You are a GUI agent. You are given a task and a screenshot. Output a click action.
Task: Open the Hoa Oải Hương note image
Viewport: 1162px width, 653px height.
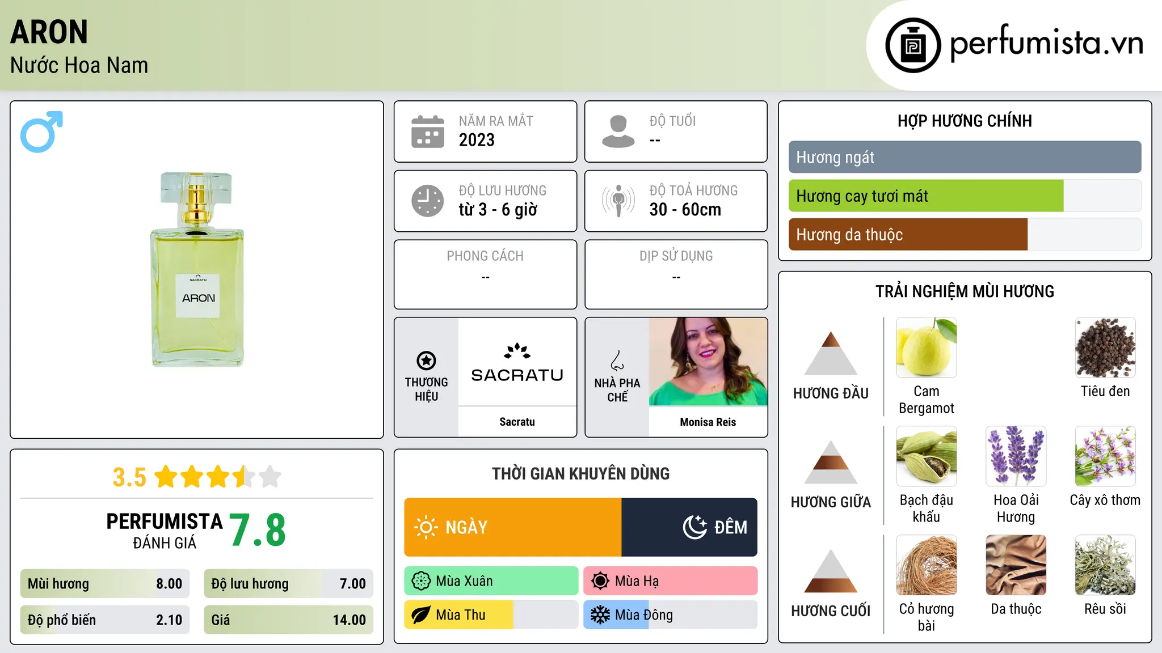click(x=1016, y=456)
